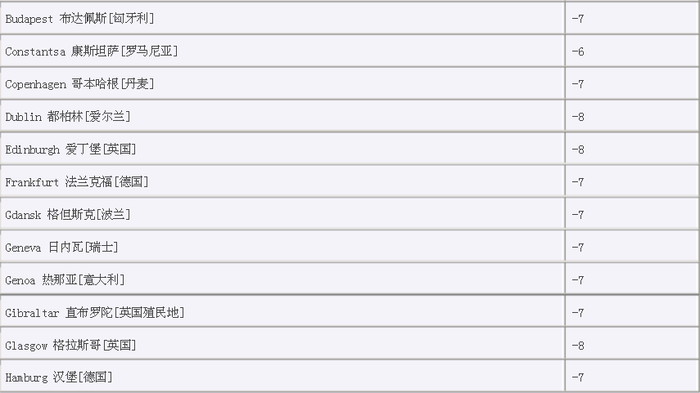The height and width of the screenshot is (393, 700).
Task: Click the Dublin city entry
Action: tap(68, 116)
